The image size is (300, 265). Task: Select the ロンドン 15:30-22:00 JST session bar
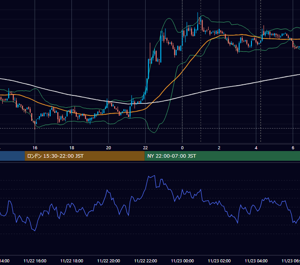(85, 156)
